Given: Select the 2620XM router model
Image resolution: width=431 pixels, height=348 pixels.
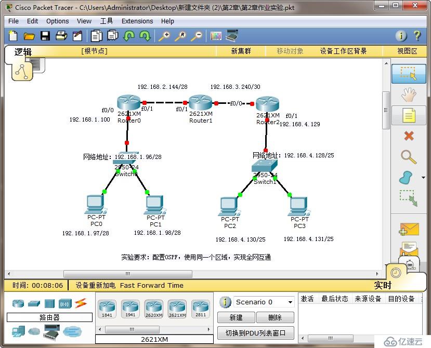Looking at the screenshot, I should pyautogui.click(x=154, y=309).
